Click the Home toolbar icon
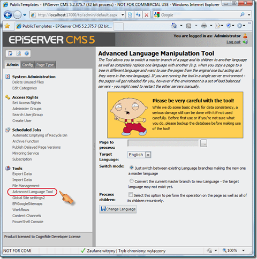257x259 pixels. click(x=174, y=26)
